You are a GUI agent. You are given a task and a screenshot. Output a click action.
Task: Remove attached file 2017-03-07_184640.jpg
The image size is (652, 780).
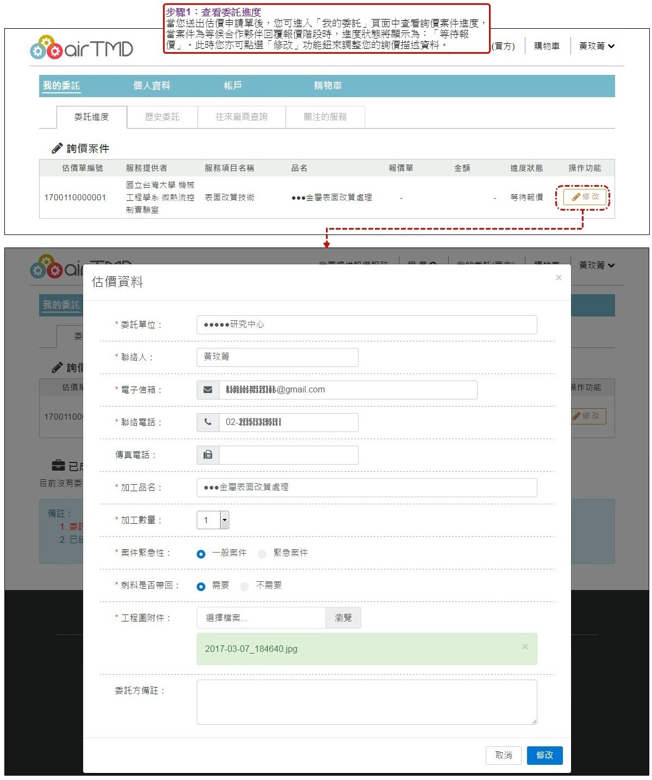pos(525,646)
